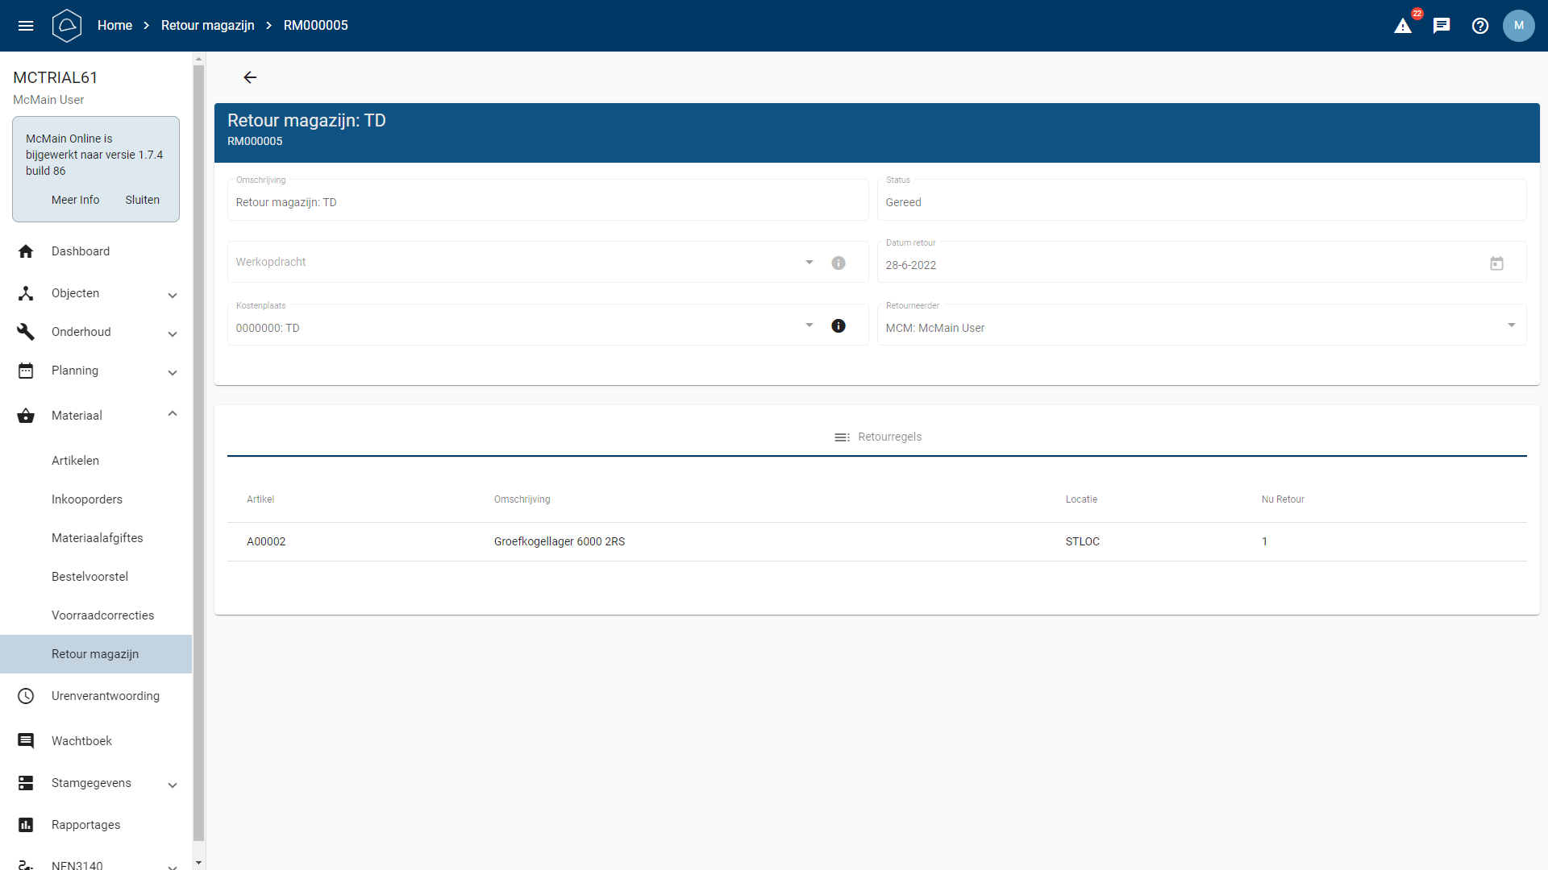Show Kostenplaats info icon

838,326
